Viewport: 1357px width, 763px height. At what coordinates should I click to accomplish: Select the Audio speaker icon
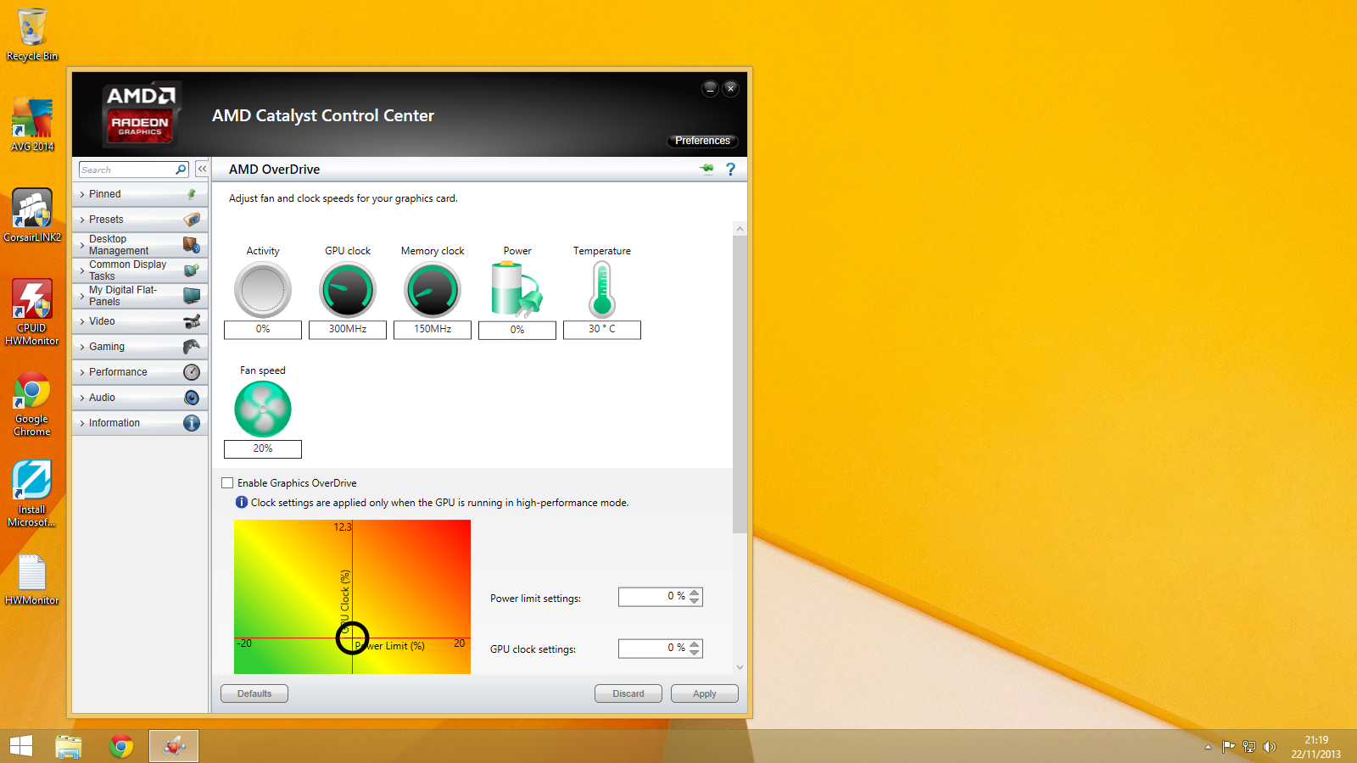(x=192, y=397)
